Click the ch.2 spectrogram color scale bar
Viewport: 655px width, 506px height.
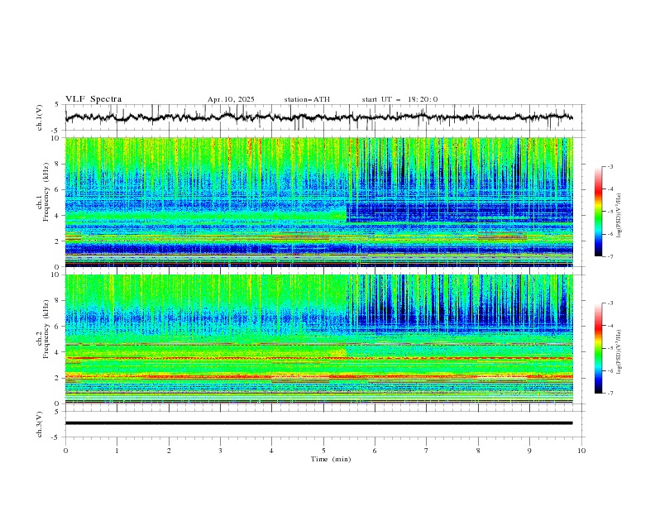coord(598,348)
